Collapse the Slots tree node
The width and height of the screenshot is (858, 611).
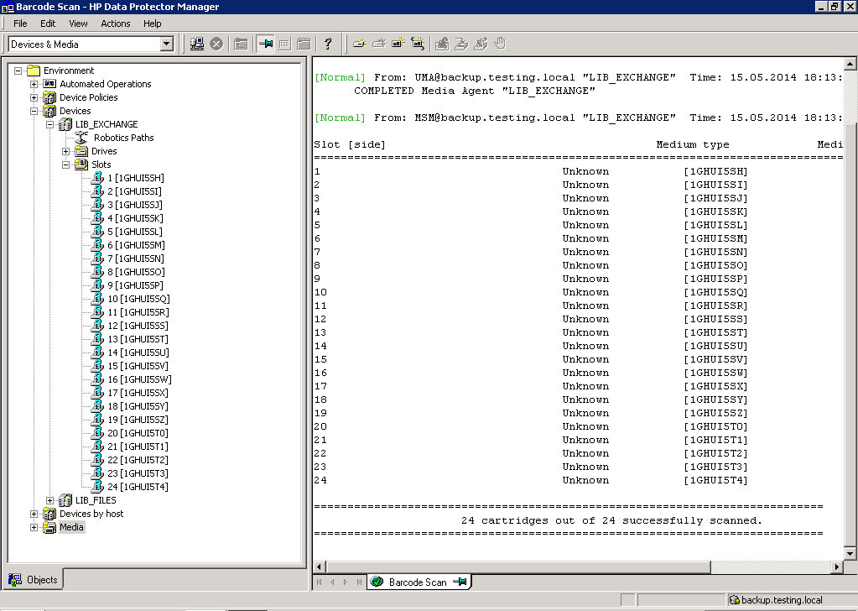point(66,164)
